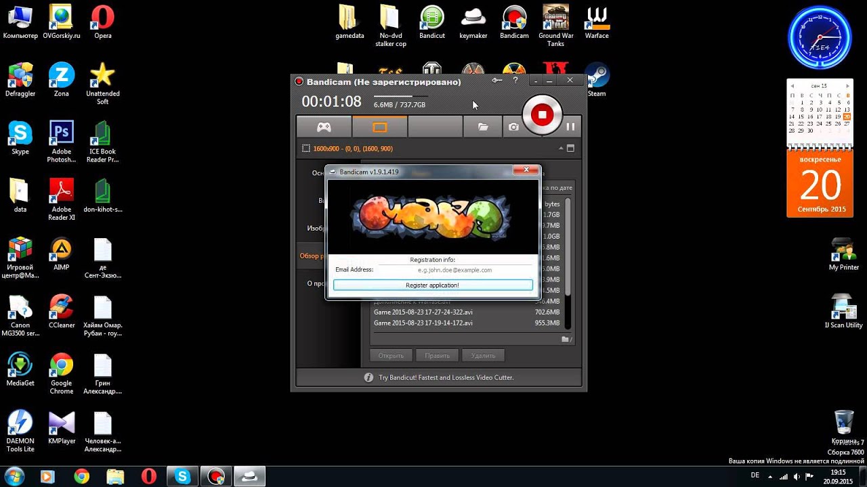867x487 pixels.
Task: Stop recording with the red Bandicam button
Action: pos(542,115)
